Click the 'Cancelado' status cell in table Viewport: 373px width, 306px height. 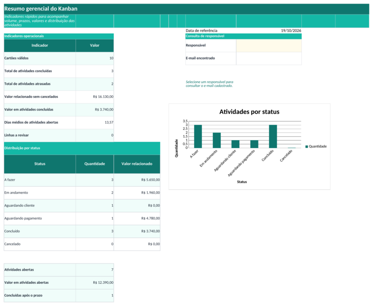coord(40,244)
